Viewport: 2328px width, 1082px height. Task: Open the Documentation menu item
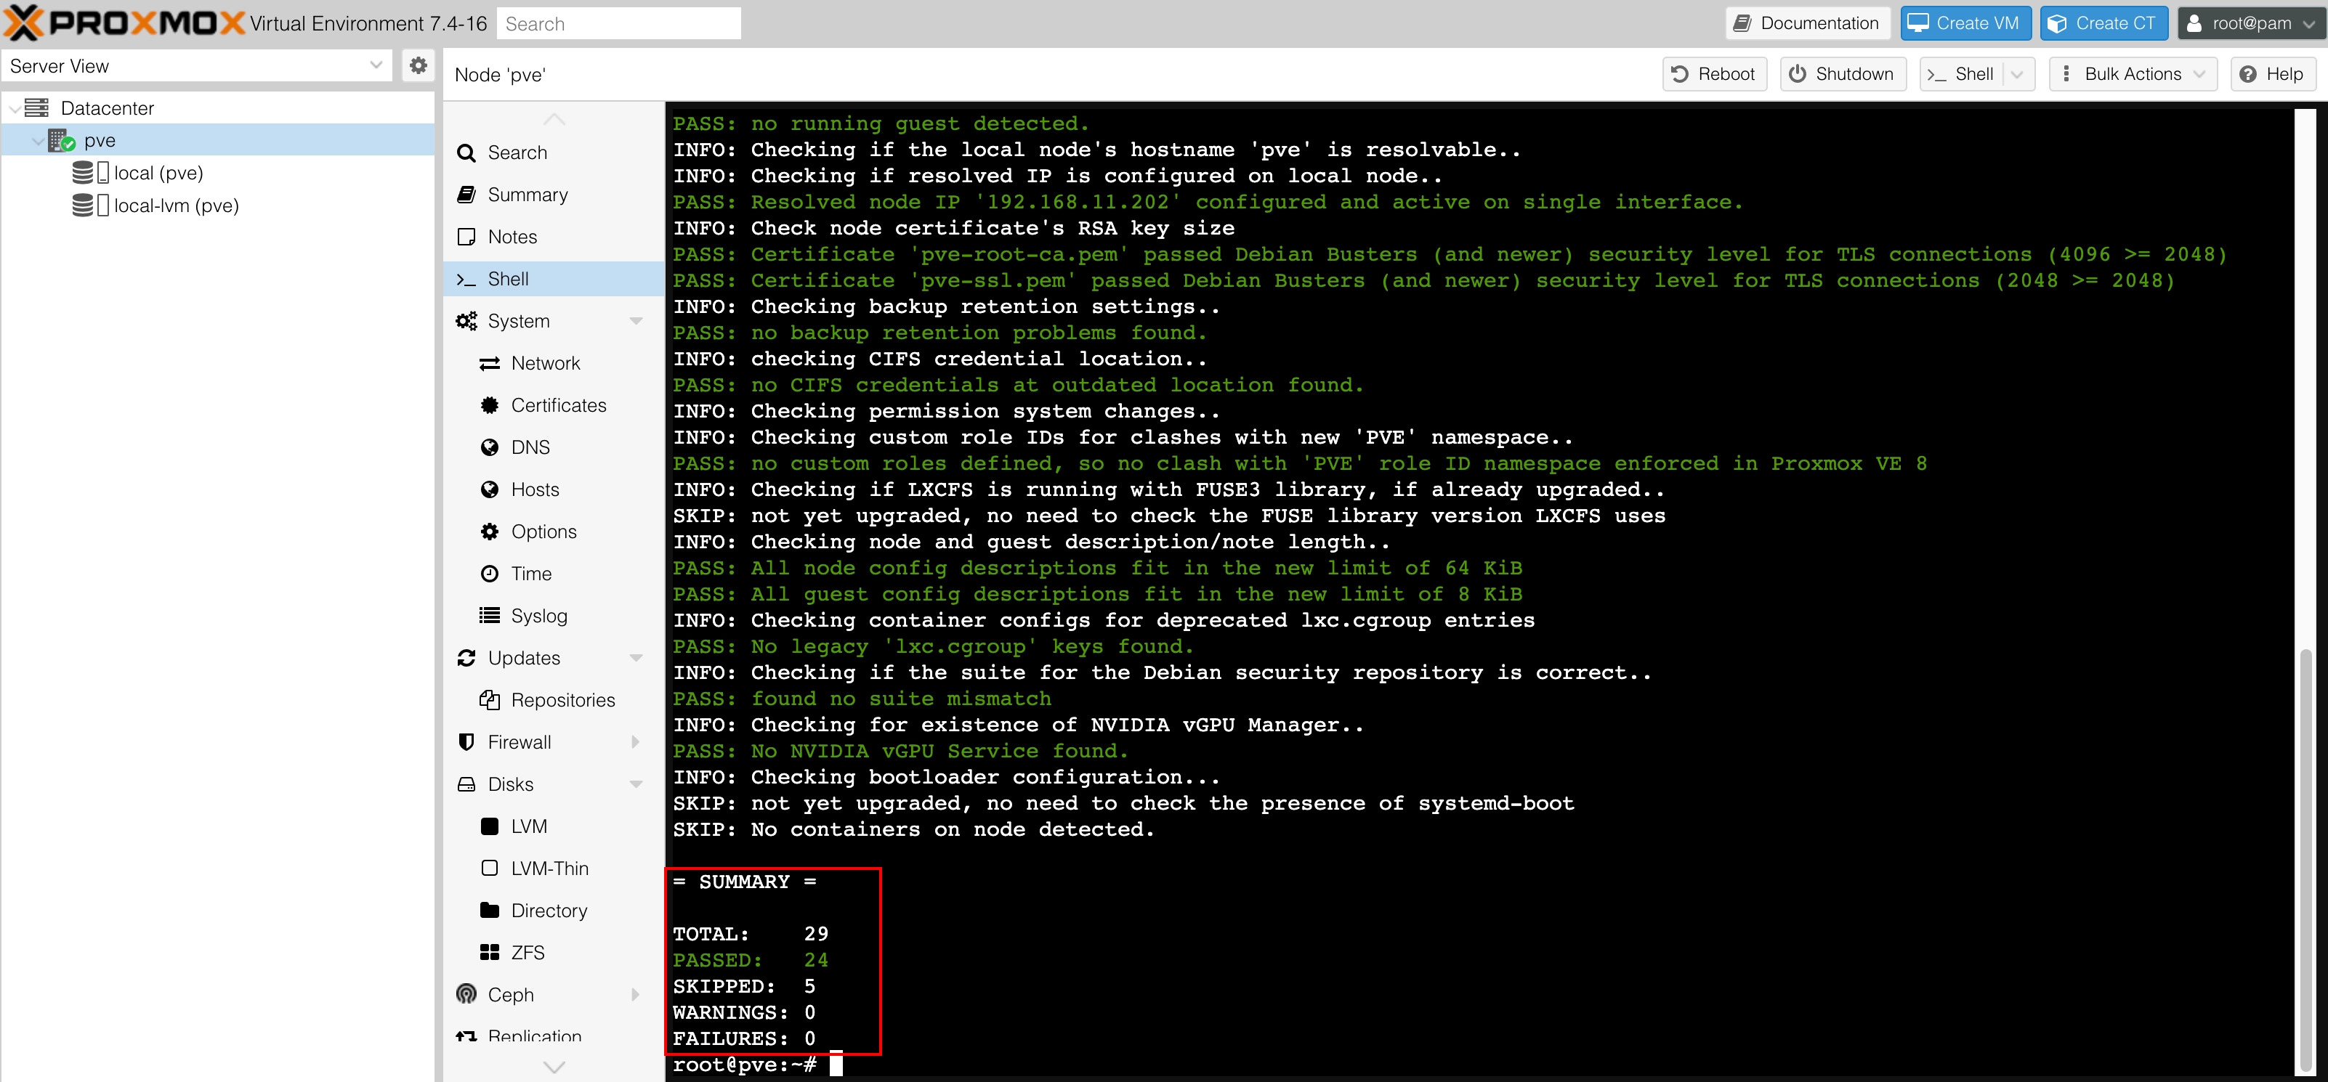point(1808,23)
